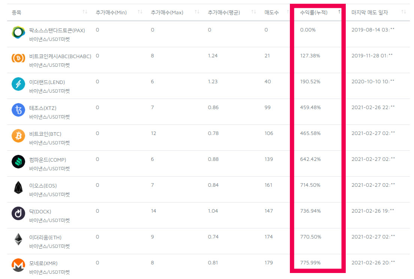Select the 775.99% cell in Monero row
This screenshot has width=414, height=279.
(310, 263)
